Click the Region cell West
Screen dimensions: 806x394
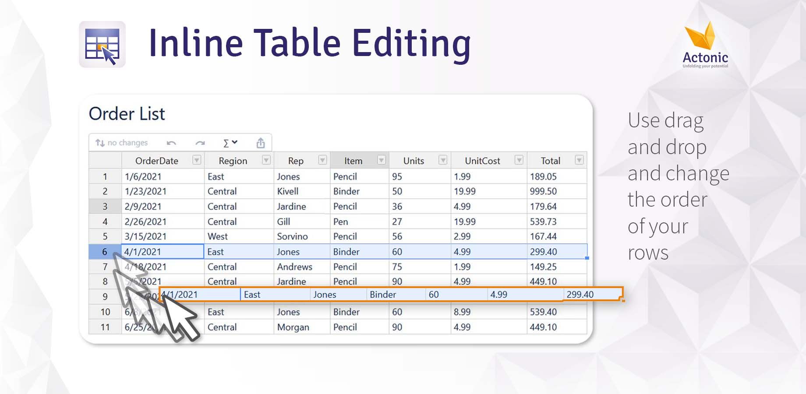pos(239,236)
